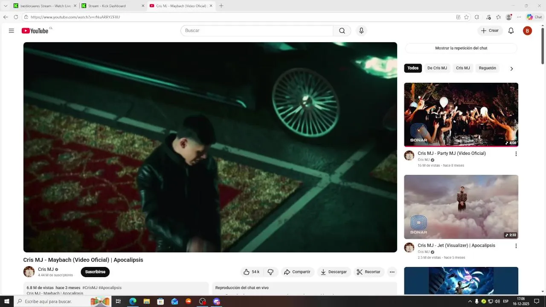Open the Cris MJ channel avatar
Image resolution: width=546 pixels, height=307 pixels.
point(29,272)
